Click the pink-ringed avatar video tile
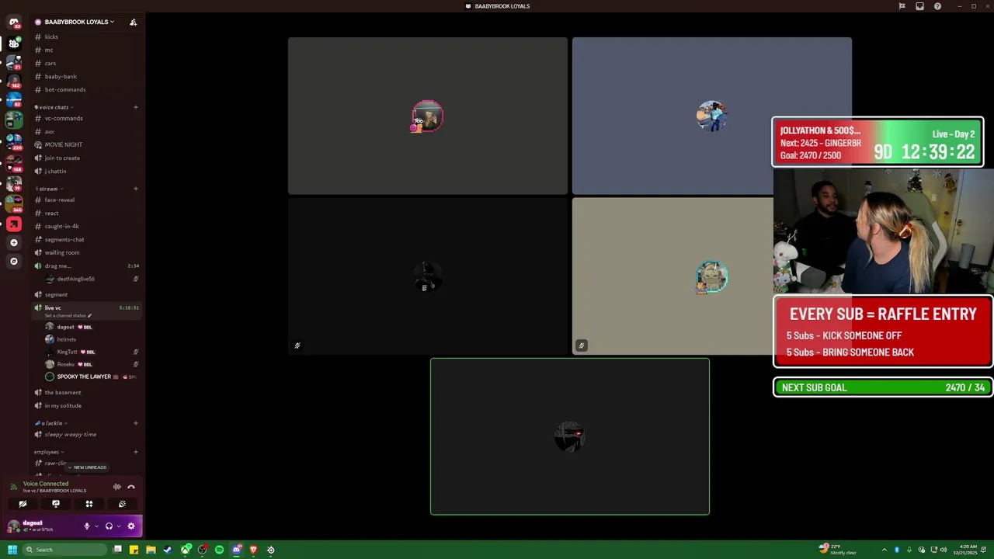Image resolution: width=994 pixels, height=559 pixels. (x=428, y=116)
